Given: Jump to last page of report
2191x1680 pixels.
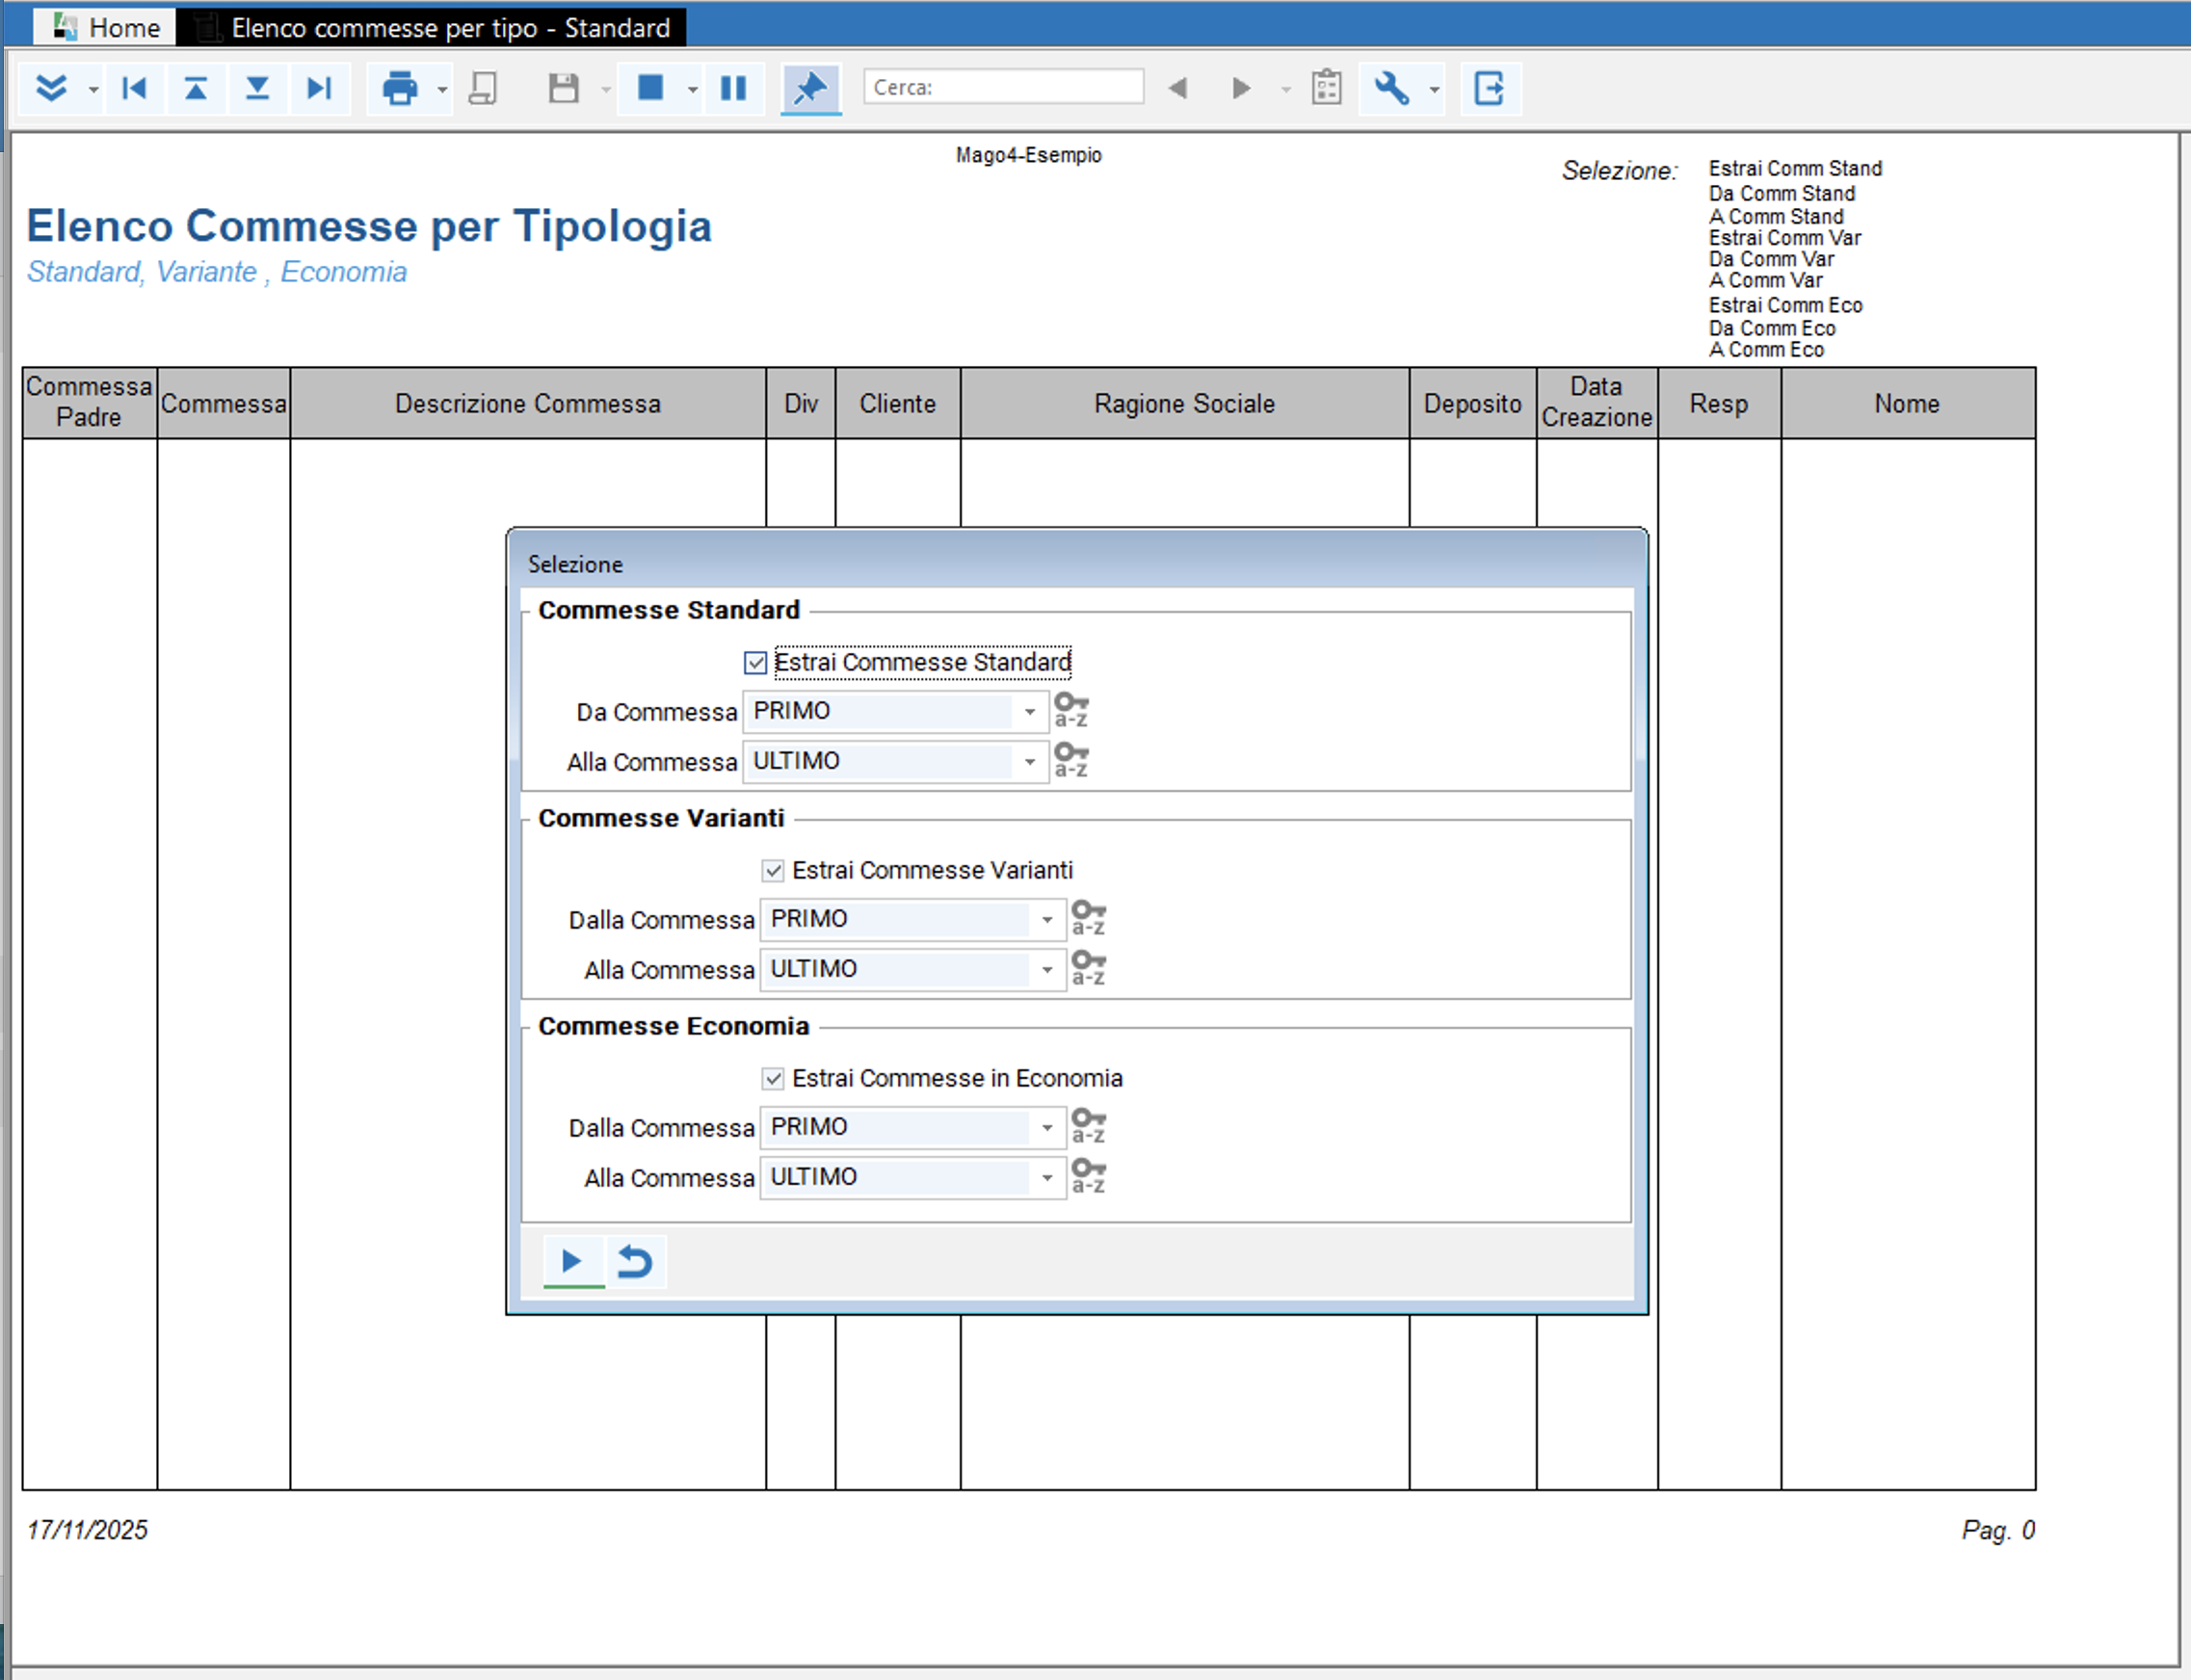Looking at the screenshot, I should (x=319, y=88).
